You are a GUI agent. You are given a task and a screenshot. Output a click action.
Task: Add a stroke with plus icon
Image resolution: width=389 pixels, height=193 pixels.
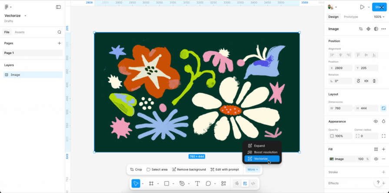pos(383,172)
